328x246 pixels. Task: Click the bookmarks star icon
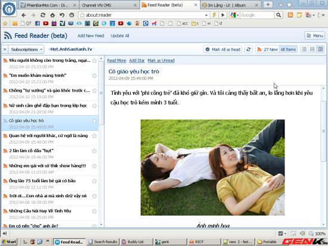pyautogui.click(x=5, y=23)
